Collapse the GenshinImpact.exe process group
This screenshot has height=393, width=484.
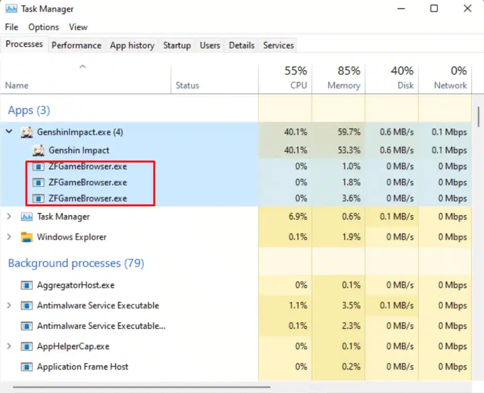[x=9, y=132]
